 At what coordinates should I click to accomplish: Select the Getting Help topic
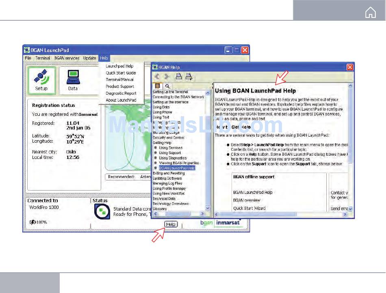pos(162,143)
